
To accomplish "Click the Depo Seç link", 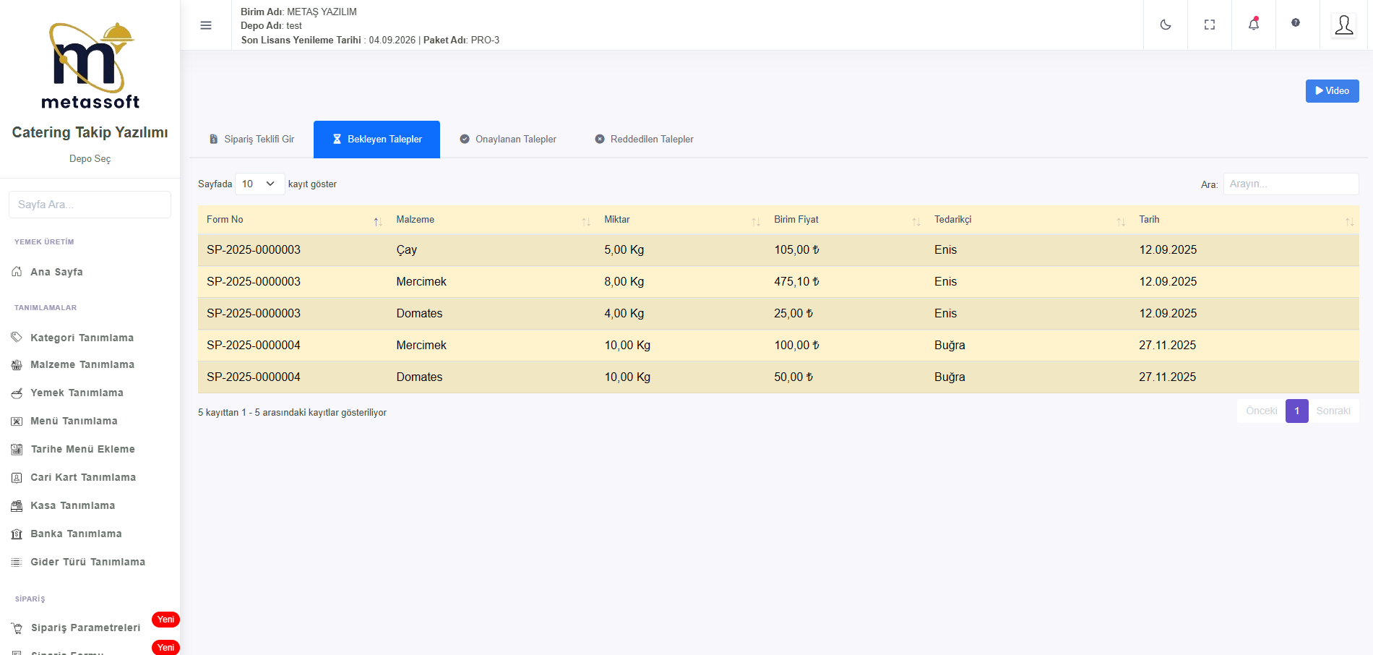I will click(90, 158).
